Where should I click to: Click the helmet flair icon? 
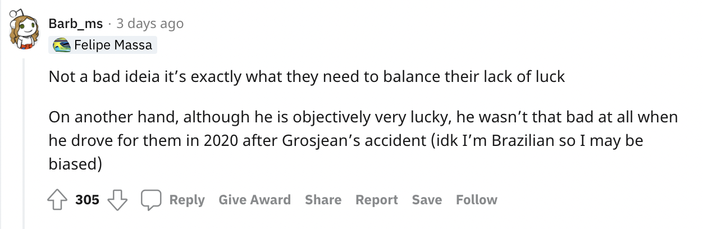point(61,45)
